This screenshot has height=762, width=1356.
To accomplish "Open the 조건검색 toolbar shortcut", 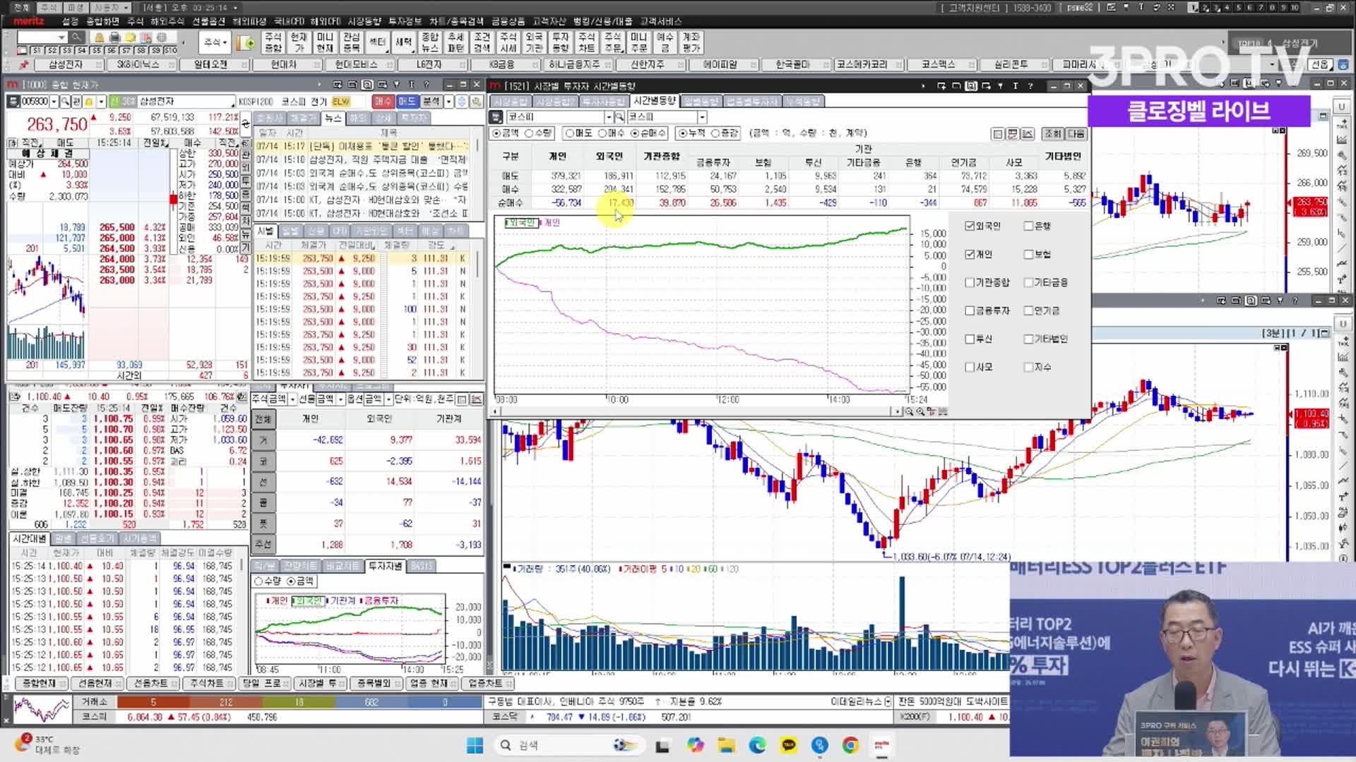I will (x=482, y=42).
